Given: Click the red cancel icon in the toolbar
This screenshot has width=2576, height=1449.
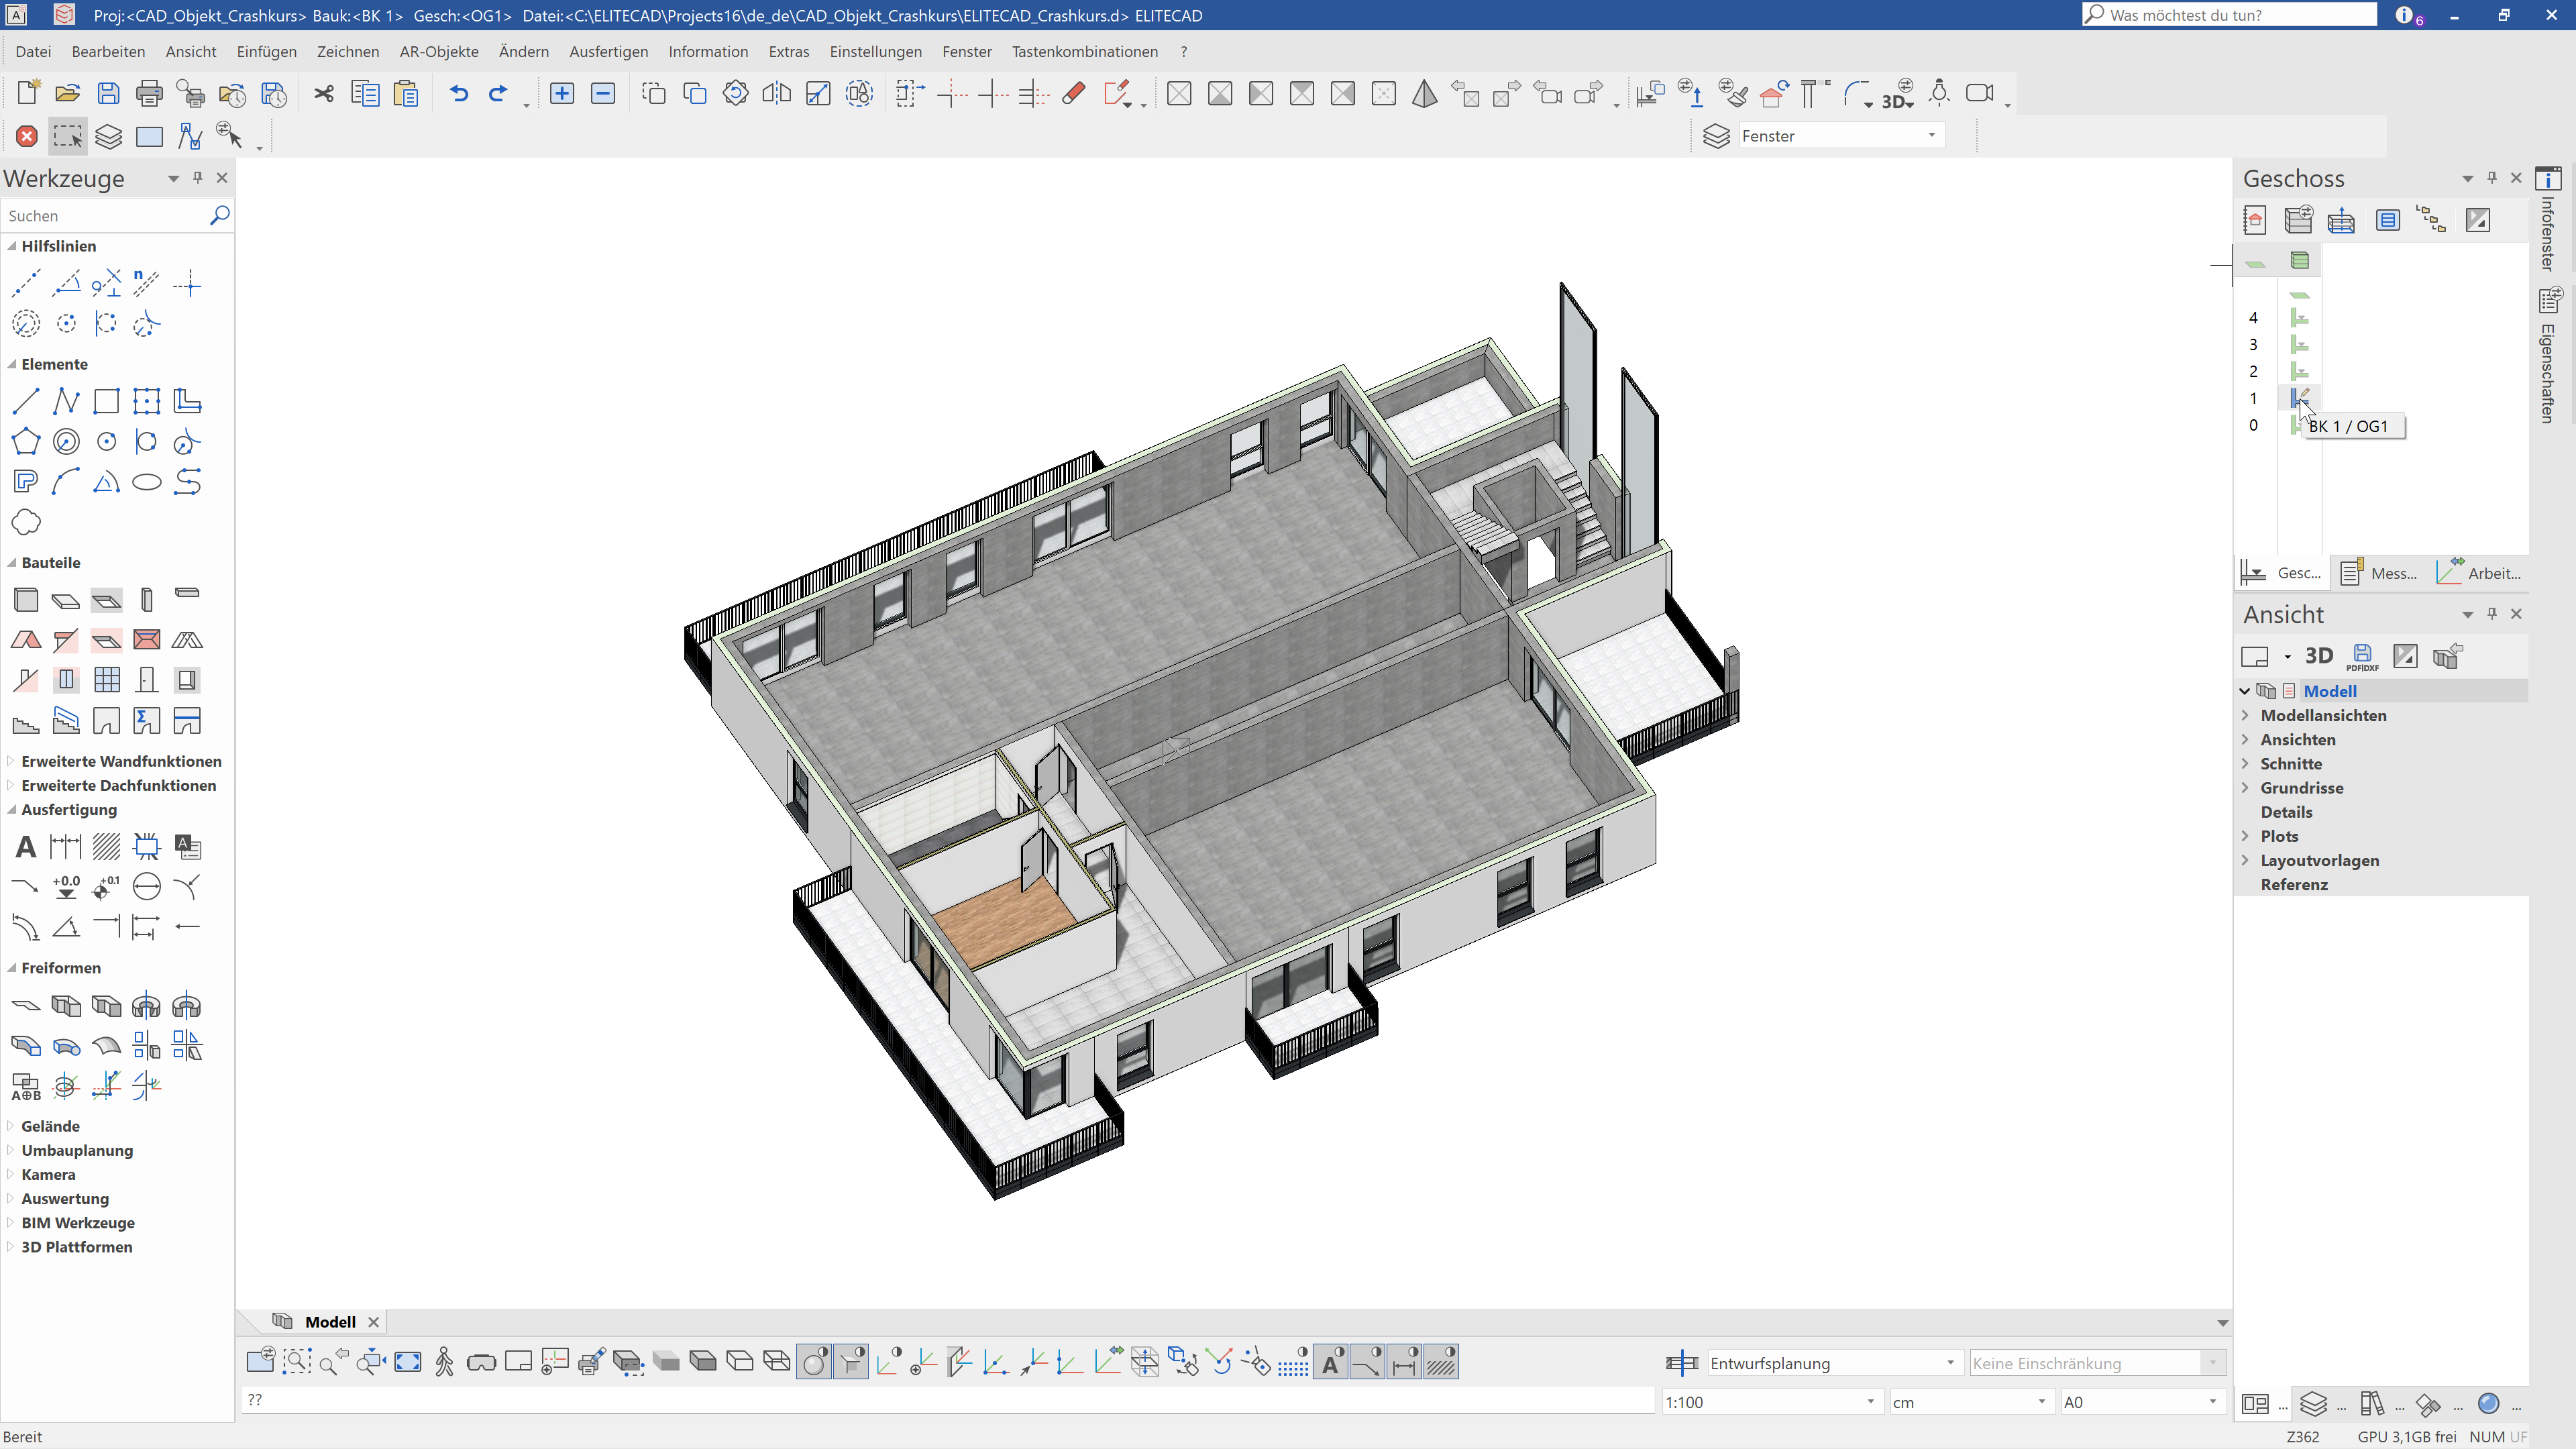Looking at the screenshot, I should point(27,137).
